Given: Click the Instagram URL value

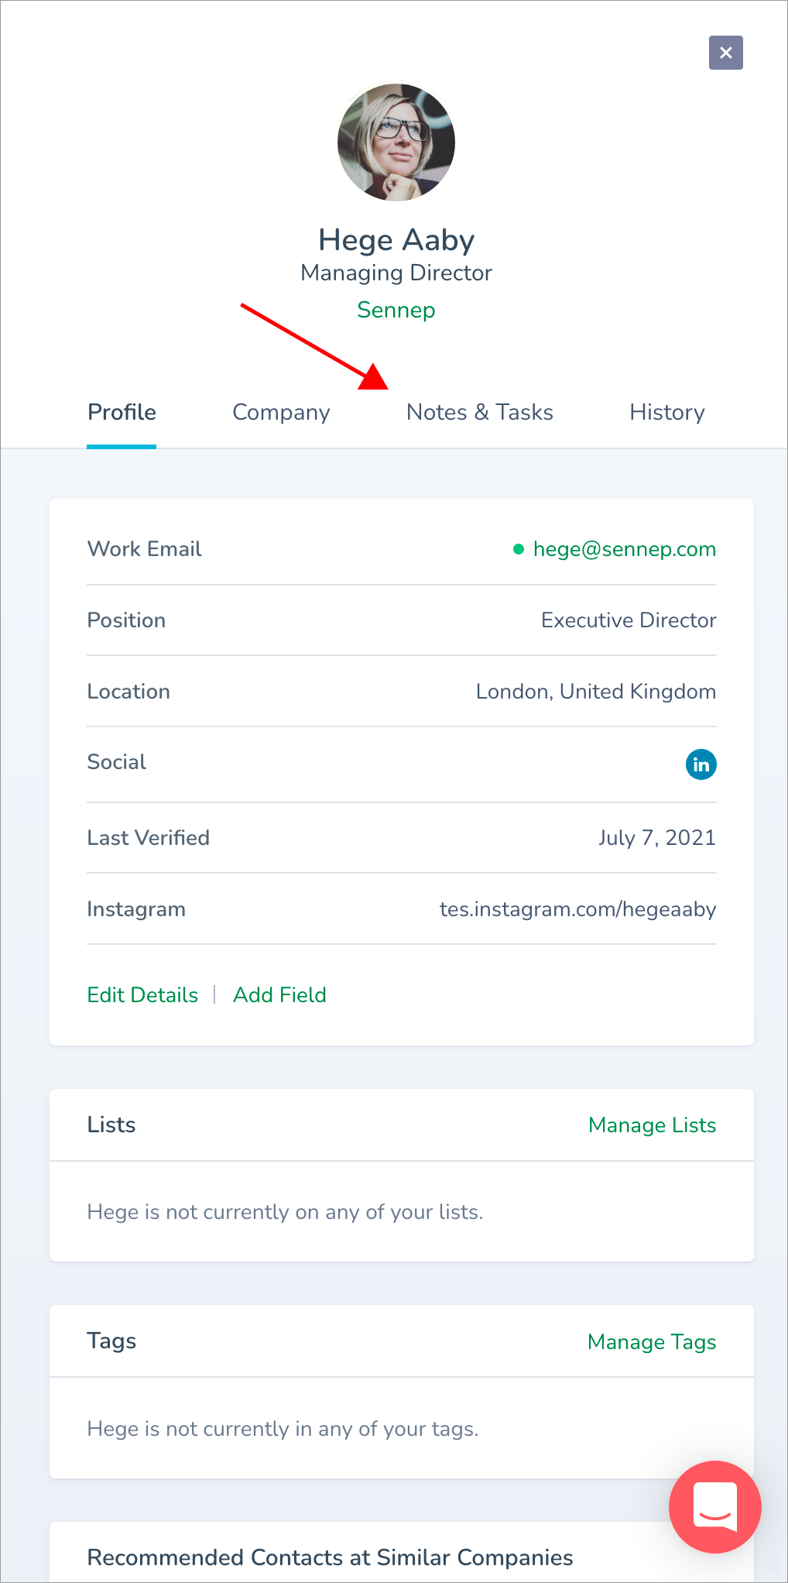Looking at the screenshot, I should click(578, 909).
